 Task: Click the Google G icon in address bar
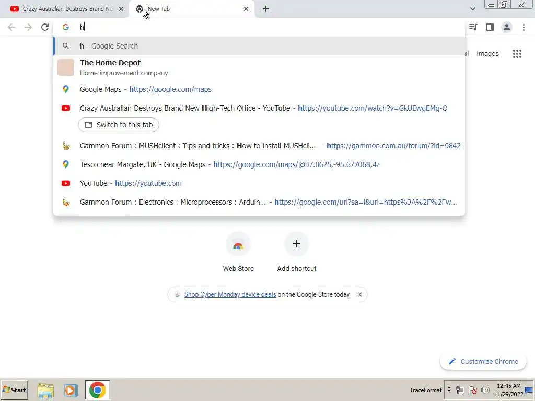(65, 27)
